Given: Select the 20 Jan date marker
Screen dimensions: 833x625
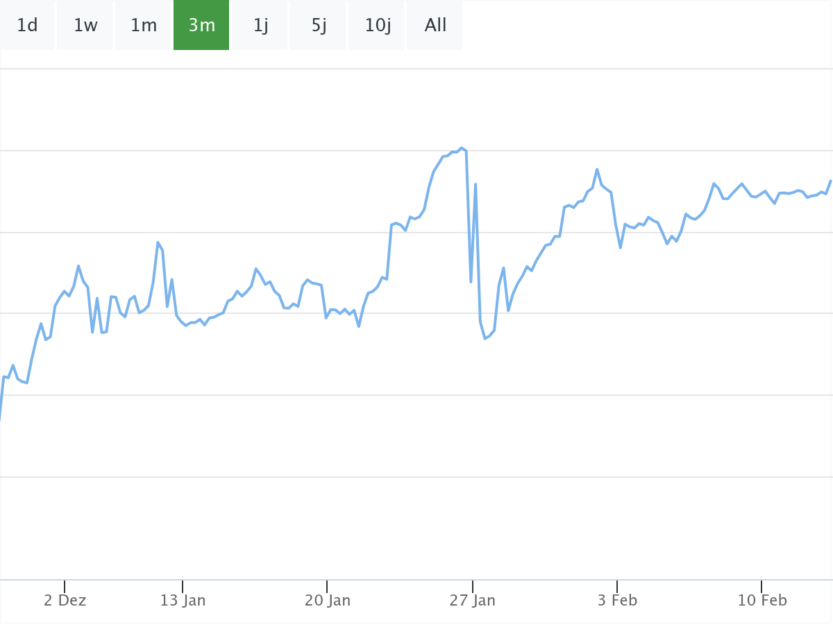Looking at the screenshot, I should 327,601.
